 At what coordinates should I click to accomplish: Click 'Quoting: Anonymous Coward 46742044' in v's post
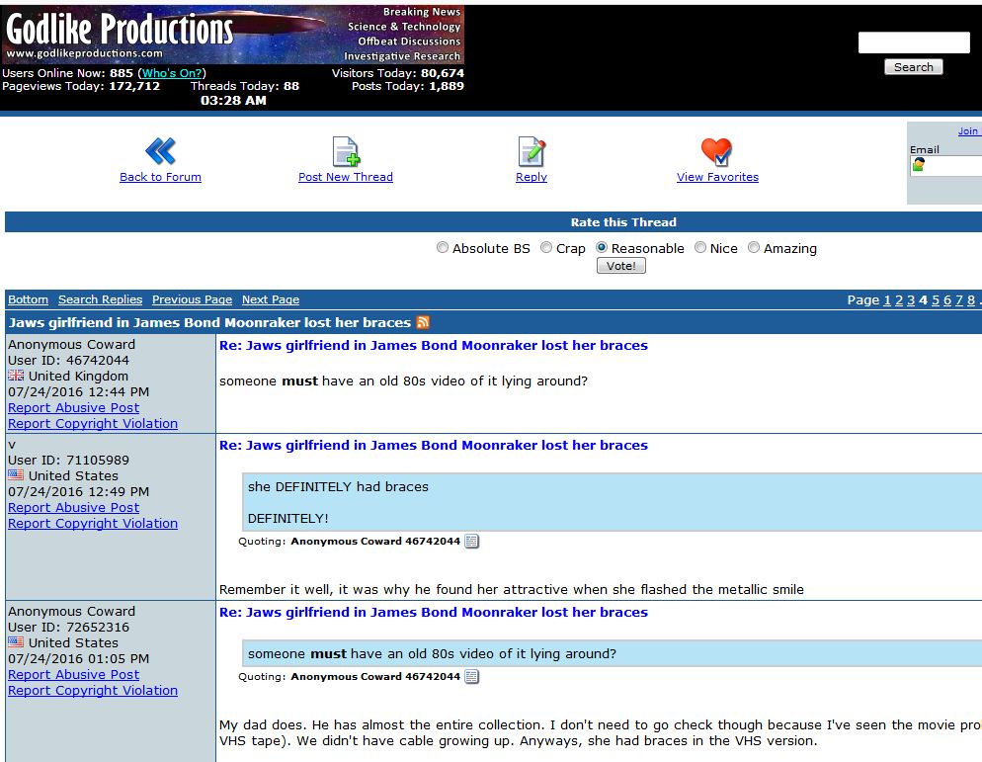[x=350, y=541]
